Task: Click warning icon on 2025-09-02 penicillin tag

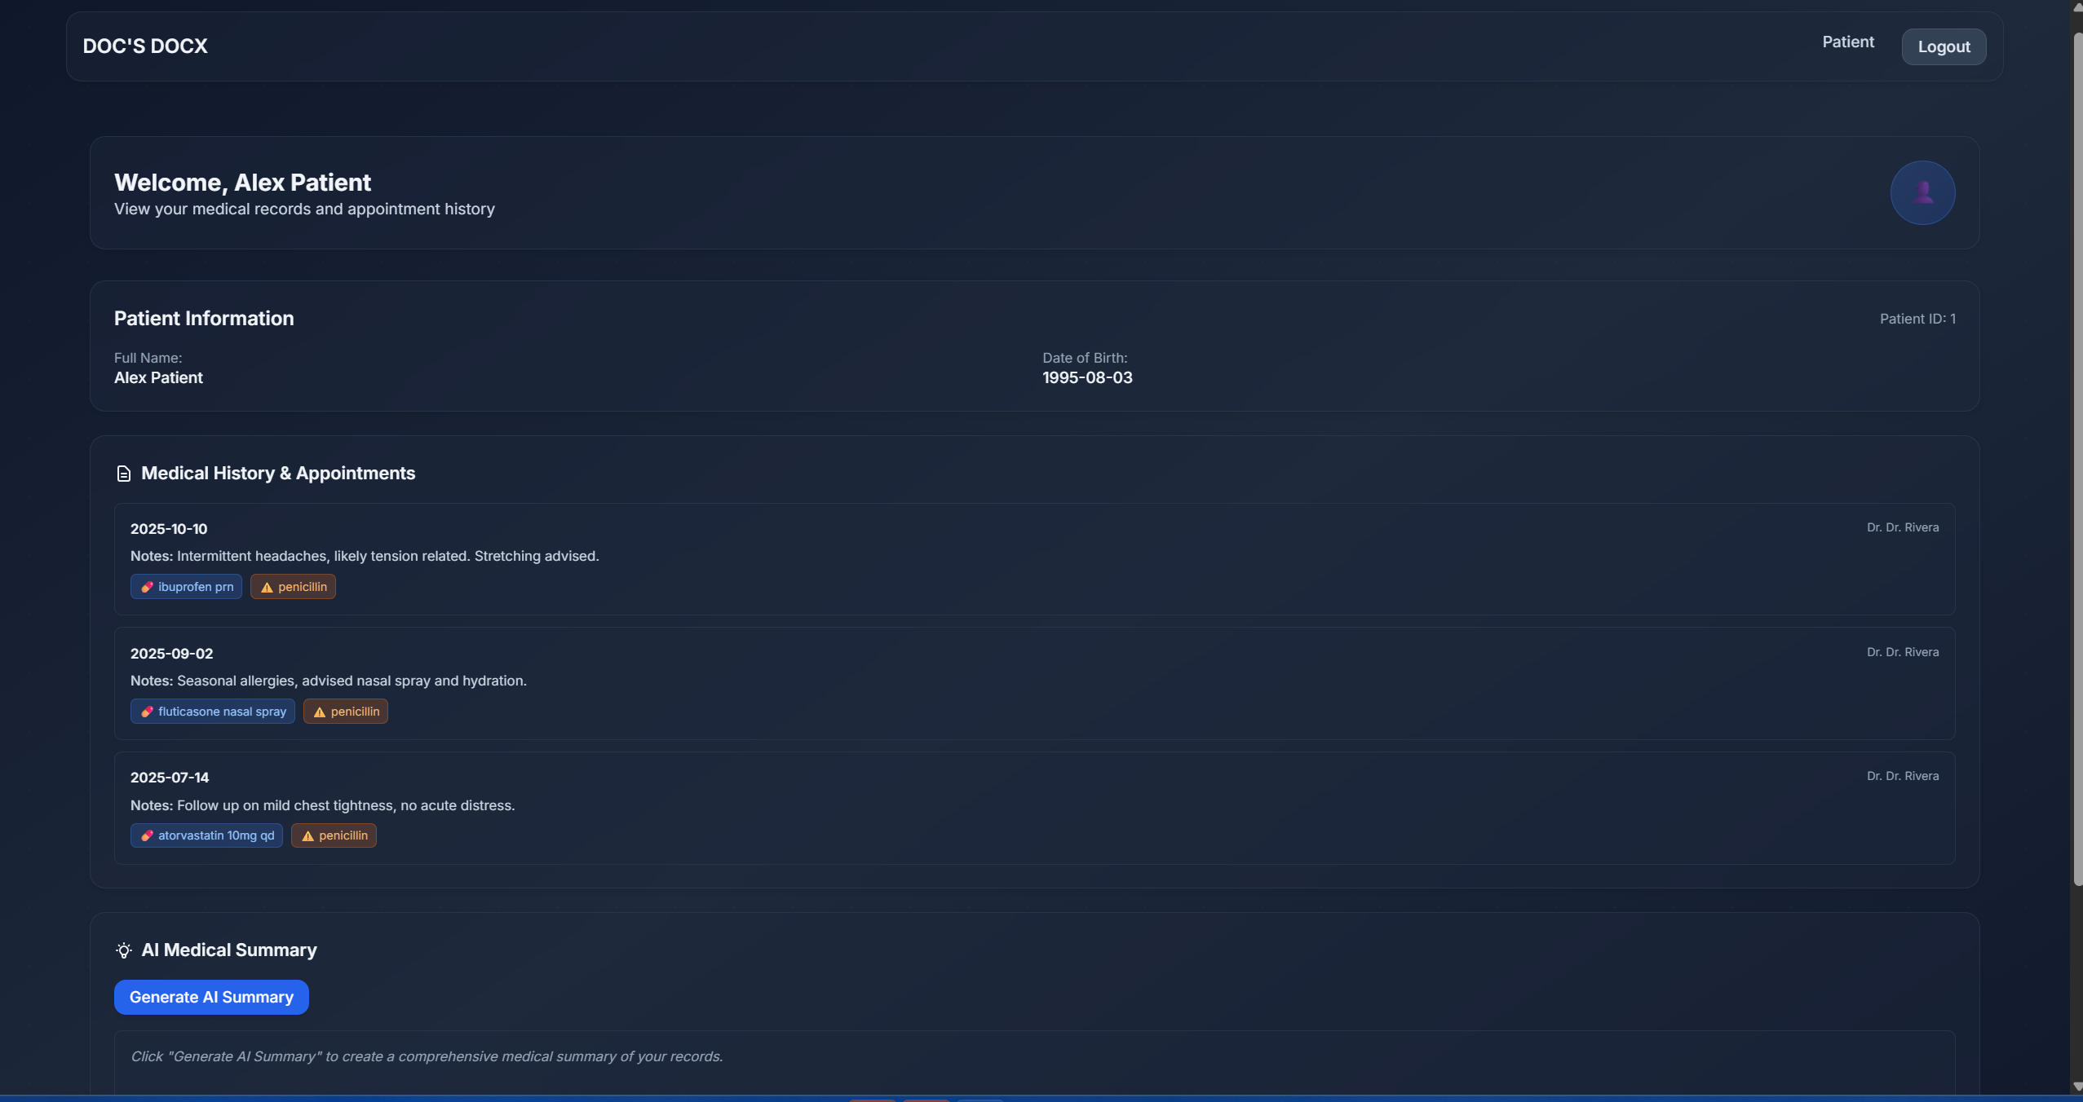Action: 320,712
